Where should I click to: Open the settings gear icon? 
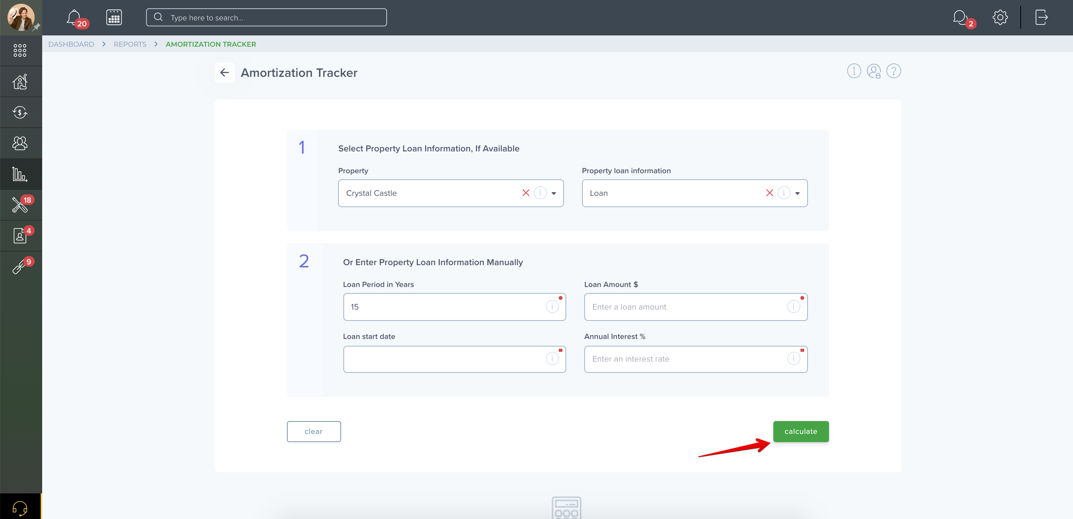point(1000,17)
